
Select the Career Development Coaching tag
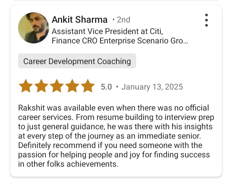[77, 61]
